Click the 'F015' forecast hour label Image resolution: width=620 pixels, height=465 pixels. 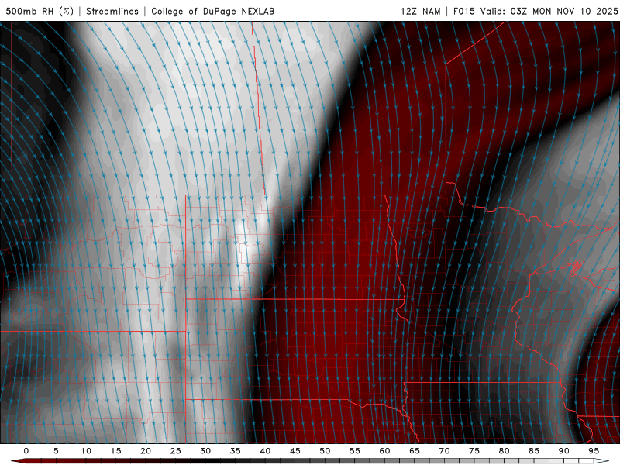[x=463, y=11]
